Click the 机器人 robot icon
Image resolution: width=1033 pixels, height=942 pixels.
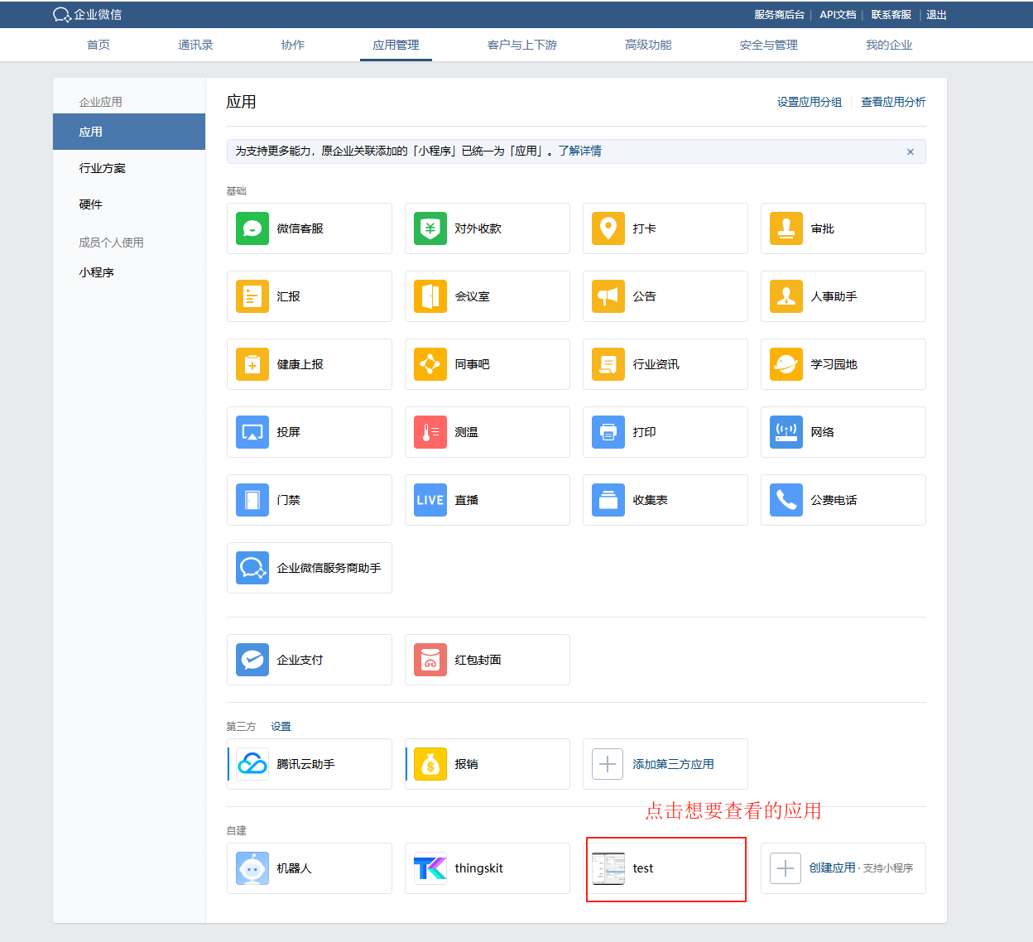click(252, 868)
